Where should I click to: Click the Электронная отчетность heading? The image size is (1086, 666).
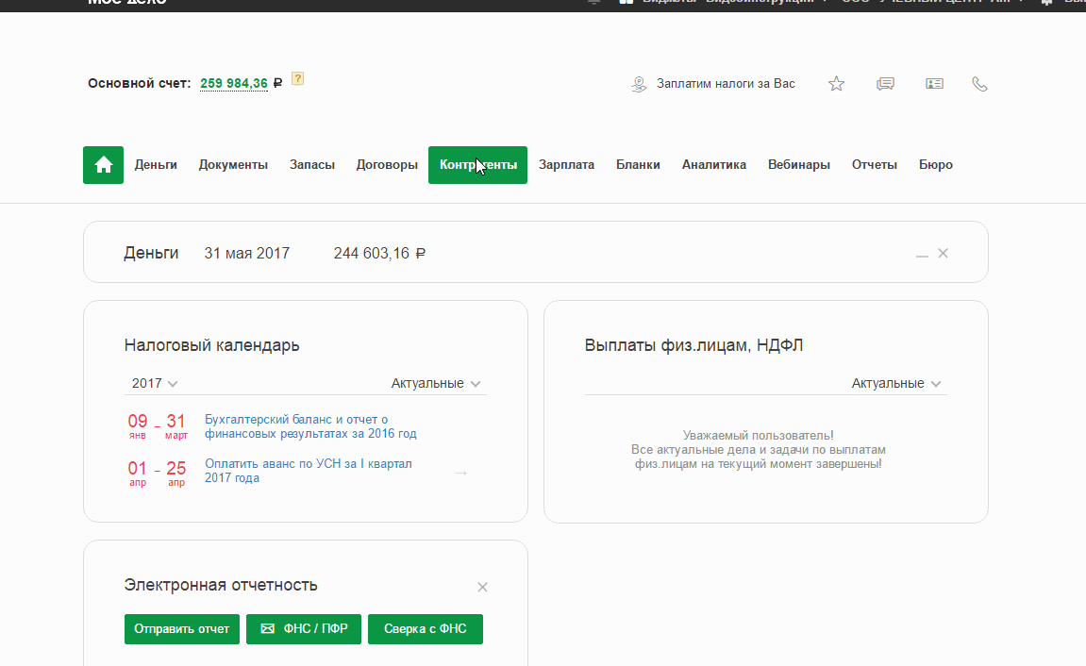(x=221, y=585)
